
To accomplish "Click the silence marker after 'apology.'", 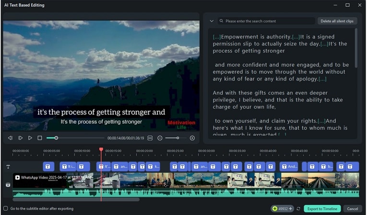I will click(x=322, y=79).
